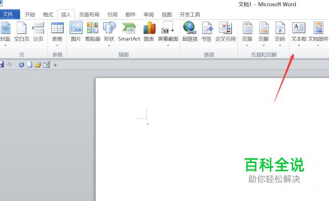Open the Table (表格) insert button
Screen dimensions: 329x201
tap(57, 31)
